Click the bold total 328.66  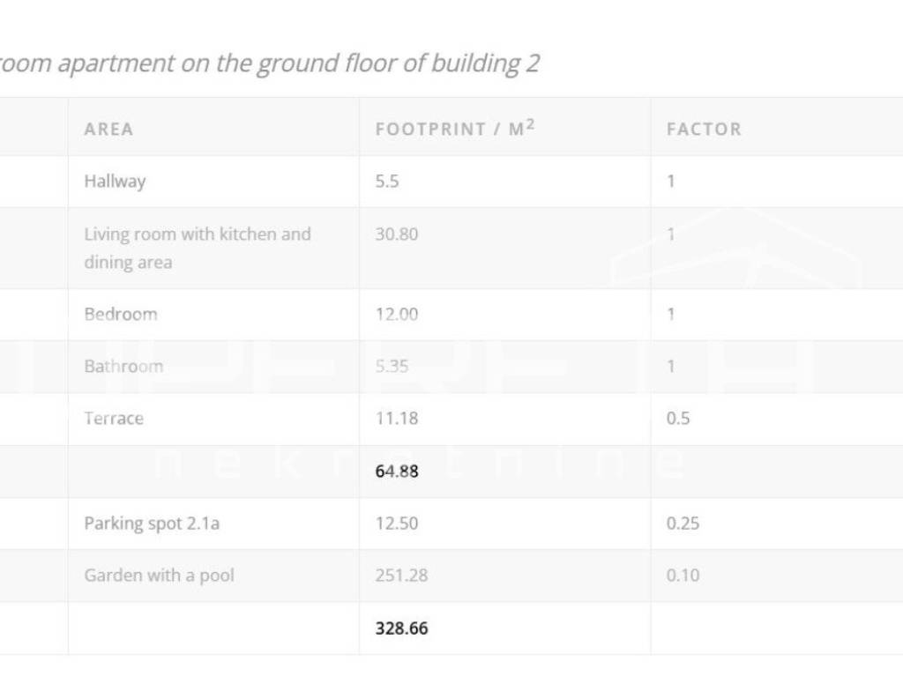click(401, 629)
